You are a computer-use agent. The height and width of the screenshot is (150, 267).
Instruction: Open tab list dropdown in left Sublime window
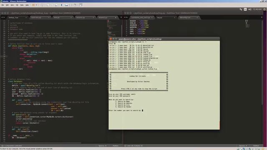click(x=121, y=17)
